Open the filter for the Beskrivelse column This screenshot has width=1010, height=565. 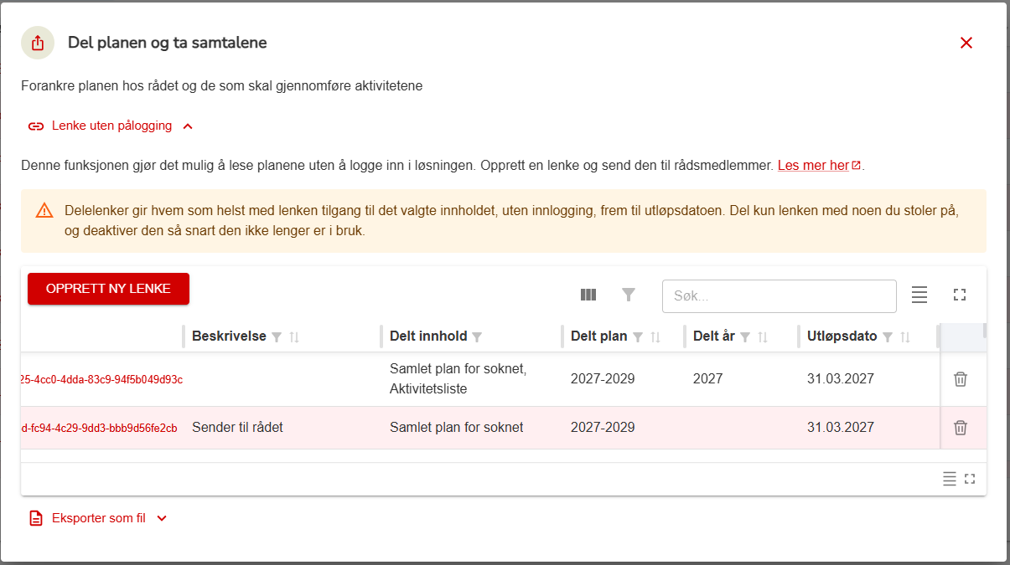[x=277, y=337]
